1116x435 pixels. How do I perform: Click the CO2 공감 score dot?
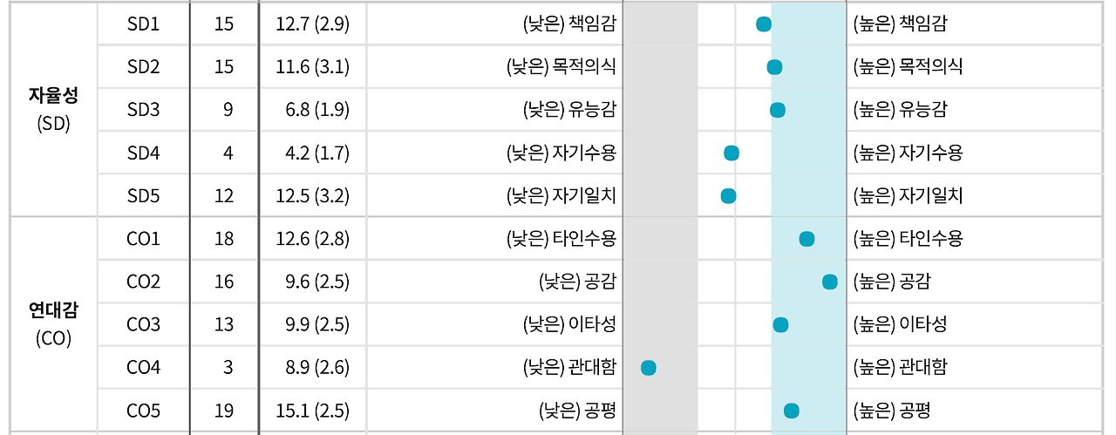pos(830,282)
